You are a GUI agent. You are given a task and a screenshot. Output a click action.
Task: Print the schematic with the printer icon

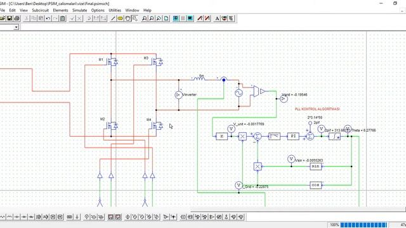click(x=17, y=18)
